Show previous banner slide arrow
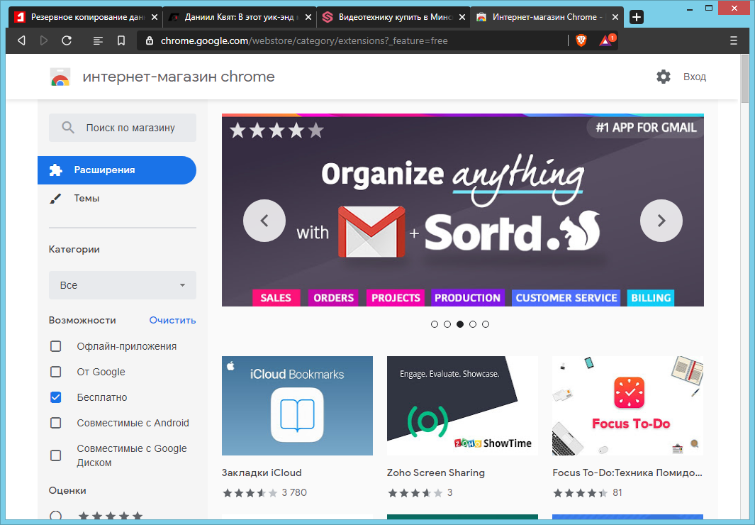 (264, 221)
